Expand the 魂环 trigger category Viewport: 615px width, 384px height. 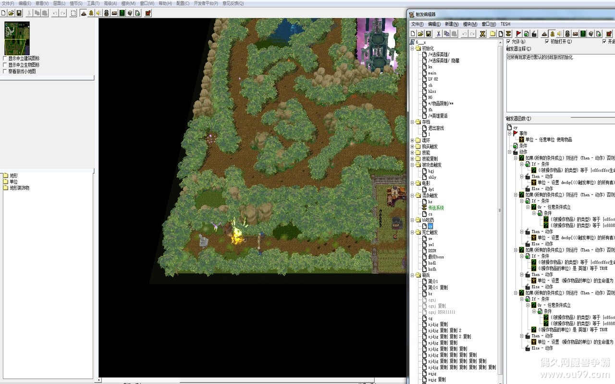[x=412, y=141]
